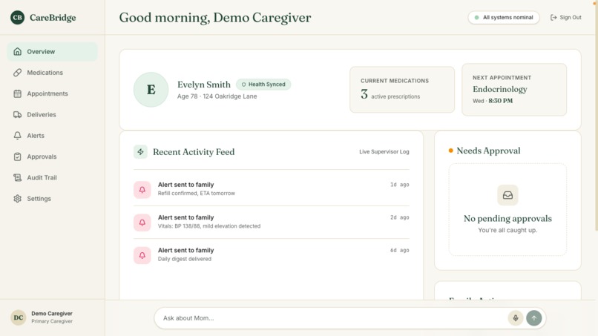
Task: Select "Refill confirmed, ETA tomorrow" activity text
Action: tap(197, 194)
